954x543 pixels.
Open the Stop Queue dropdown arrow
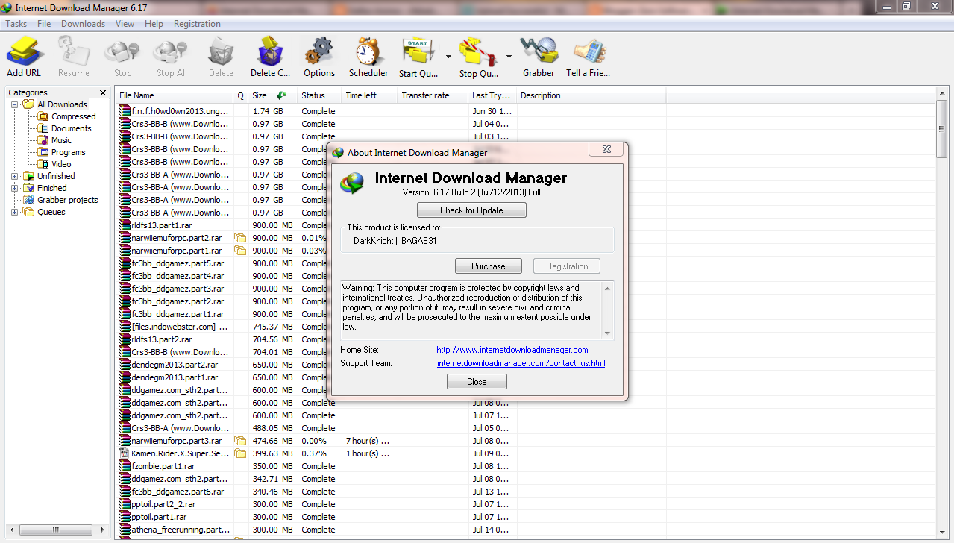coord(509,56)
